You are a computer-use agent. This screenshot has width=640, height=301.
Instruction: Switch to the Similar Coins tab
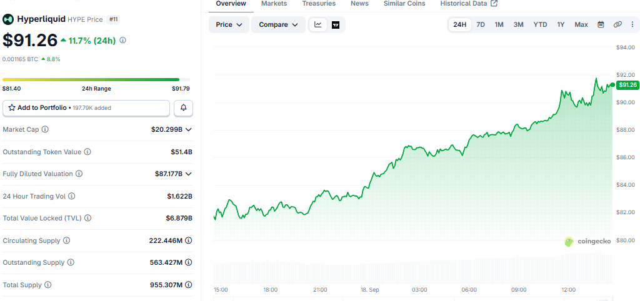pyautogui.click(x=404, y=4)
